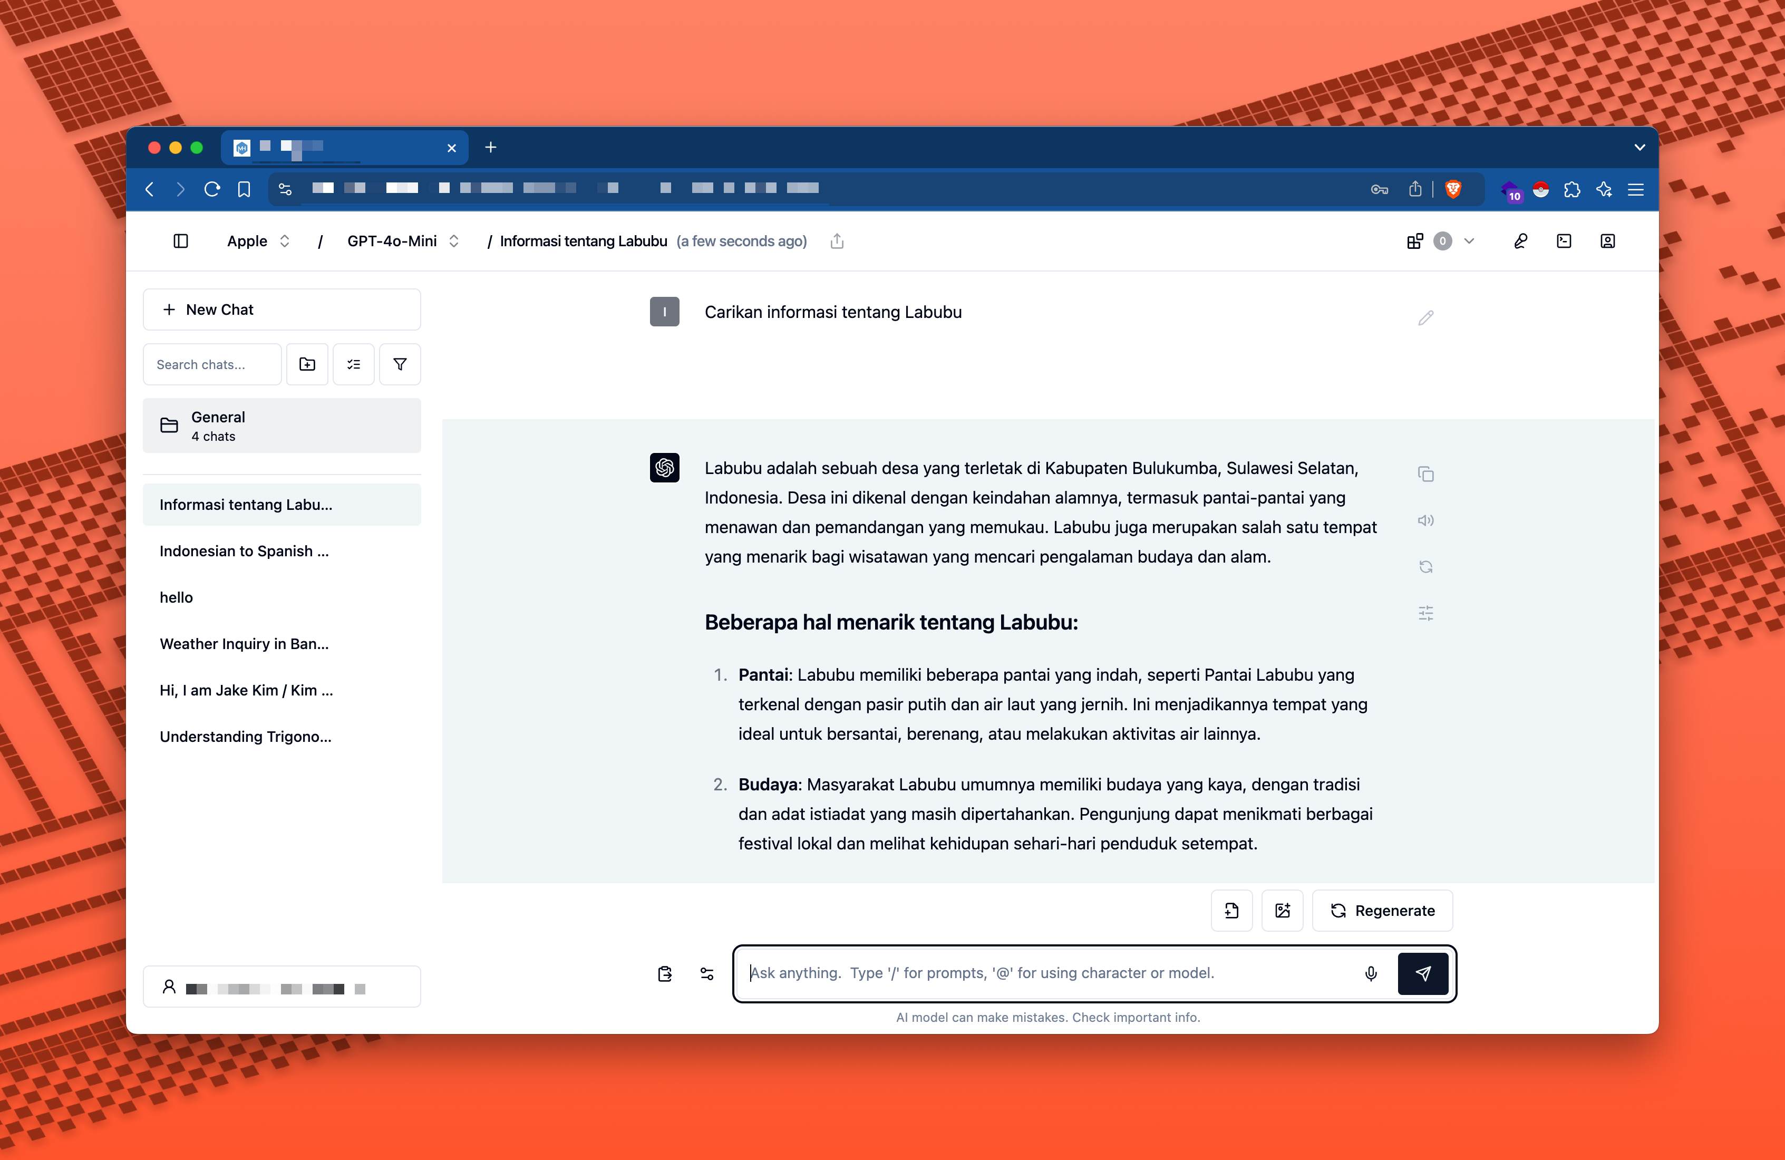Click the export document icon above input
1785x1160 pixels.
pyautogui.click(x=1231, y=911)
